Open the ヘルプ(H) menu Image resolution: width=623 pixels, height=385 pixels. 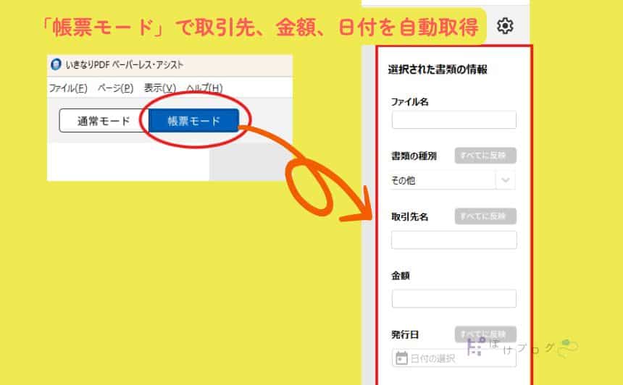tap(204, 88)
